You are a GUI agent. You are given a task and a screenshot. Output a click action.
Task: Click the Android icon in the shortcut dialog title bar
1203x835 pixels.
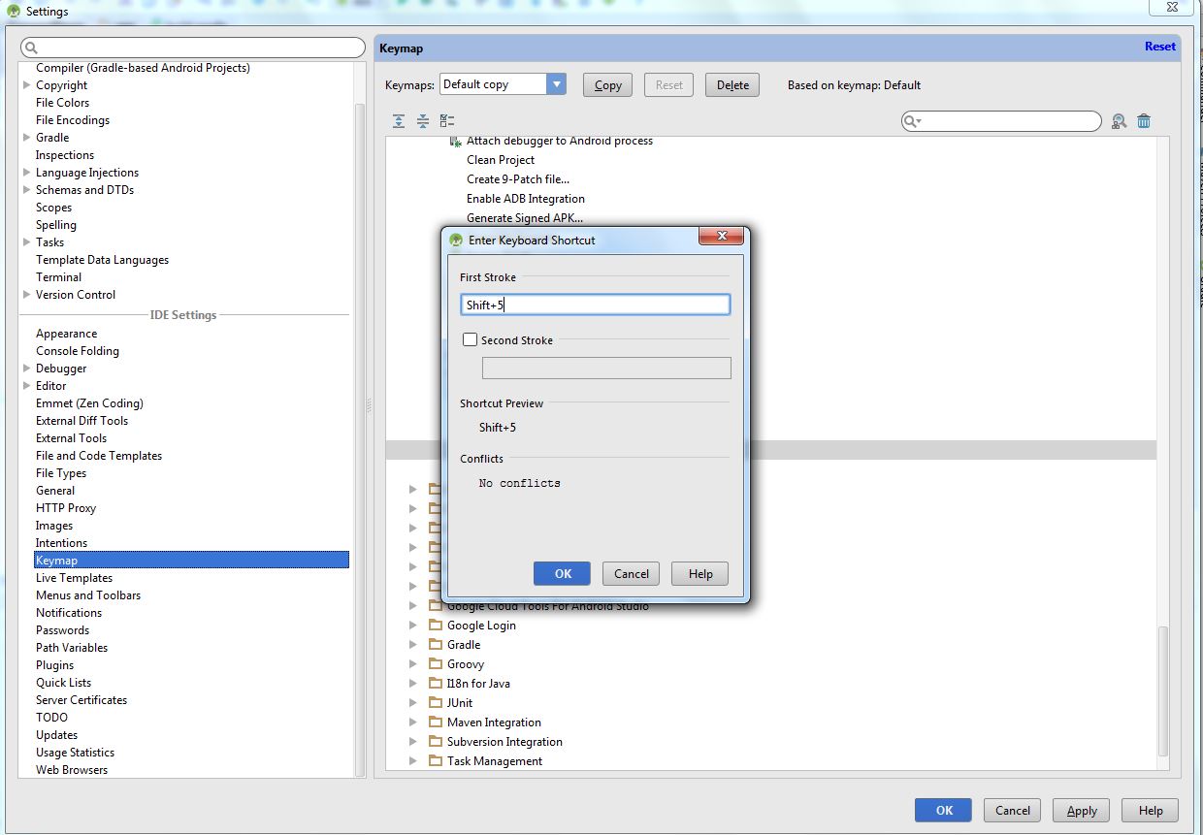(x=455, y=240)
